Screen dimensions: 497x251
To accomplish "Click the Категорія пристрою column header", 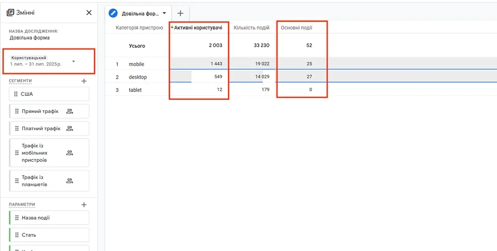I will point(139,28).
